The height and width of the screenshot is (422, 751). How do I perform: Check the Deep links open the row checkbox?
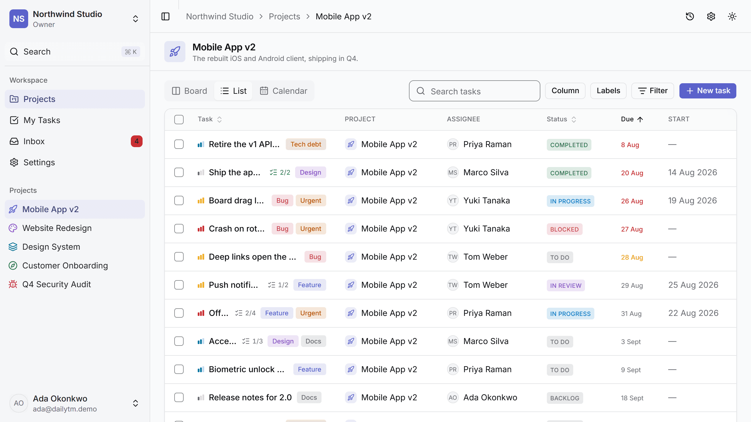point(179,257)
